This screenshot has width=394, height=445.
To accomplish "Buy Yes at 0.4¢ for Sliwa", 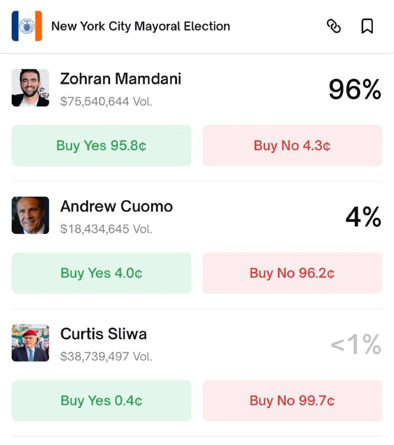I will point(101,400).
